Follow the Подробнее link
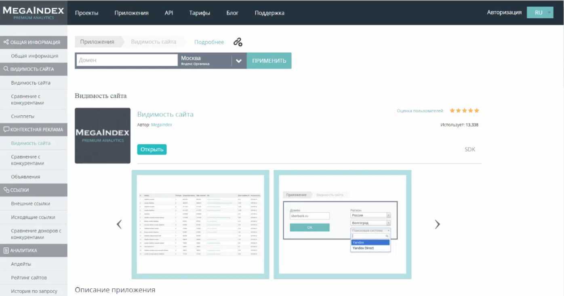The width and height of the screenshot is (564, 296). coord(209,42)
